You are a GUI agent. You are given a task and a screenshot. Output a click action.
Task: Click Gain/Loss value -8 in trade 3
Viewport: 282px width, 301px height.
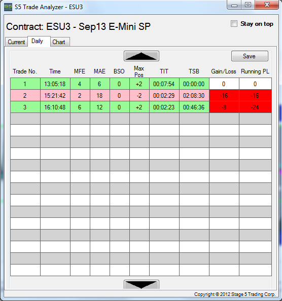pyautogui.click(x=224, y=107)
